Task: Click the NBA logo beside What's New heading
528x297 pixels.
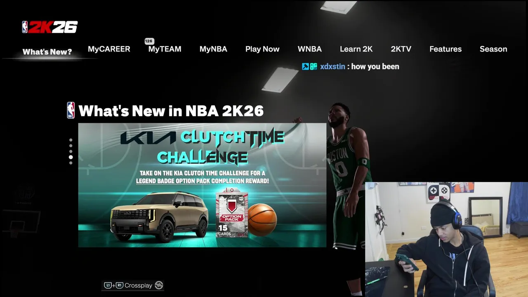Action: [x=71, y=111]
